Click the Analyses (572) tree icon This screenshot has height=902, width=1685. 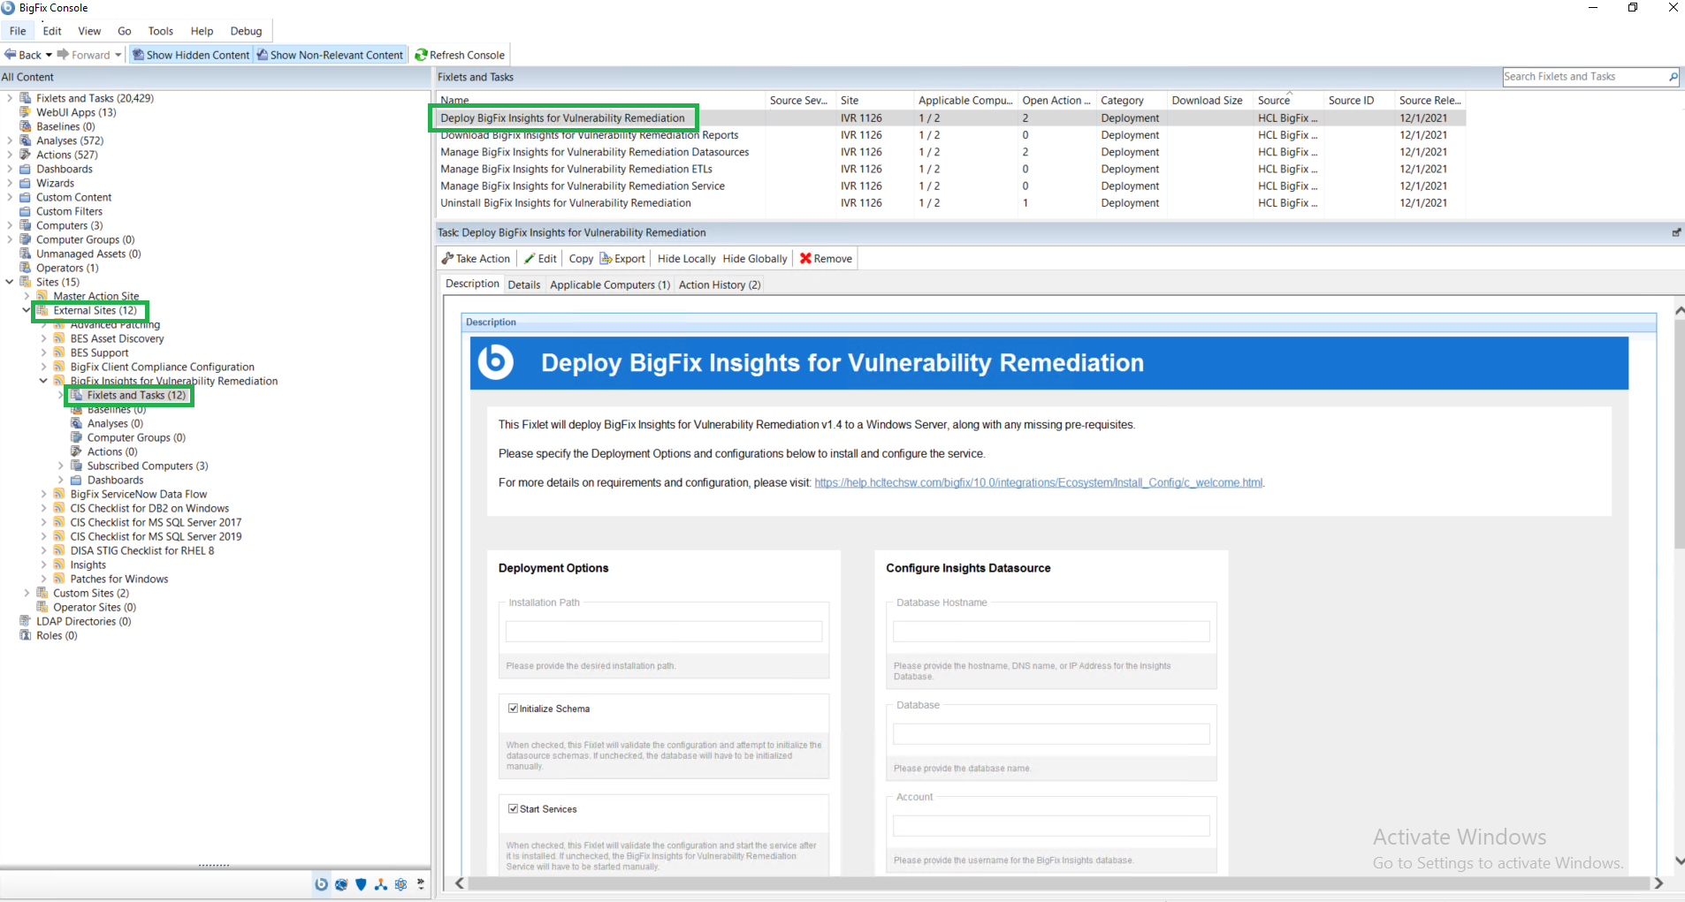26,140
